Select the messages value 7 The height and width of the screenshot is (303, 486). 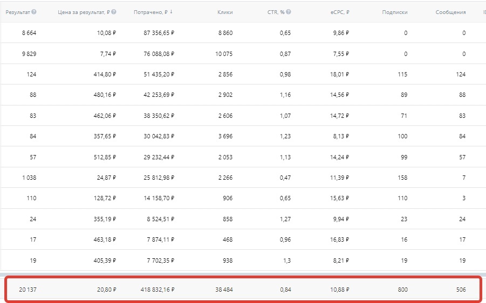click(464, 178)
